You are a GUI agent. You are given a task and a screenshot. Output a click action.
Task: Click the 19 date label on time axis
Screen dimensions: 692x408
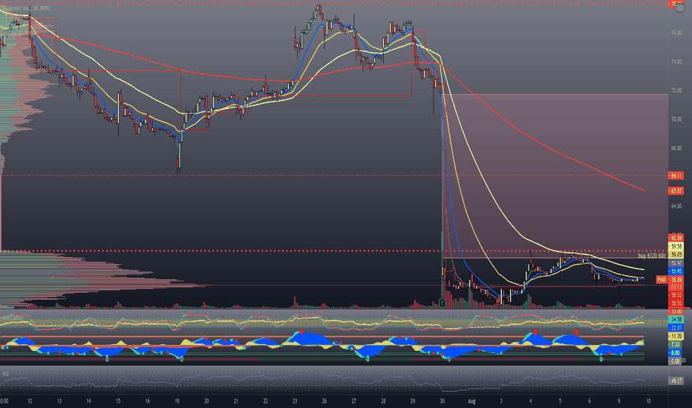coord(177,401)
